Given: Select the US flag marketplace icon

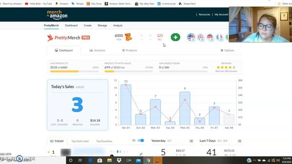Looking at the screenshot, I should (191, 37).
